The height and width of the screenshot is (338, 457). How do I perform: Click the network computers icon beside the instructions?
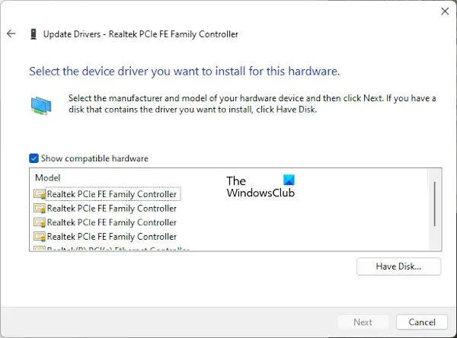pyautogui.click(x=41, y=106)
